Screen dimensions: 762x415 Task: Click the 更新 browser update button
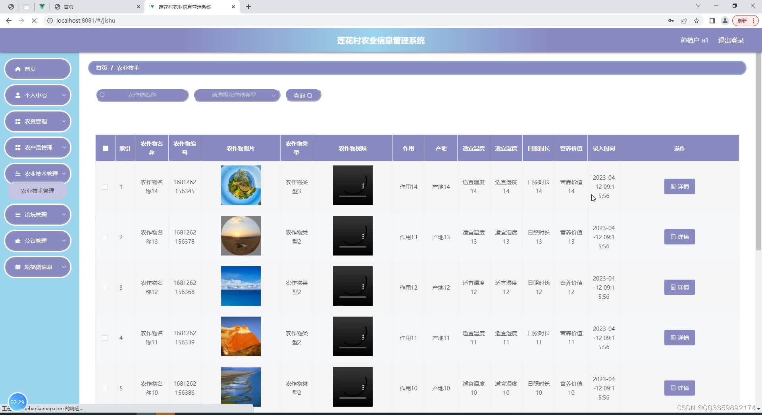(x=745, y=21)
